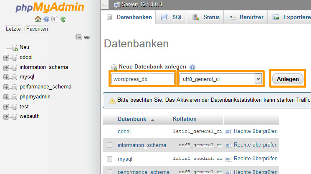This screenshot has width=311, height=174.
Task: Expand the test tree node
Action: [6, 107]
